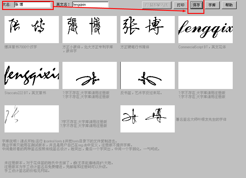The width and height of the screenshot is (246, 178).
Task: Click the 英文名: label
Action: [63, 5]
